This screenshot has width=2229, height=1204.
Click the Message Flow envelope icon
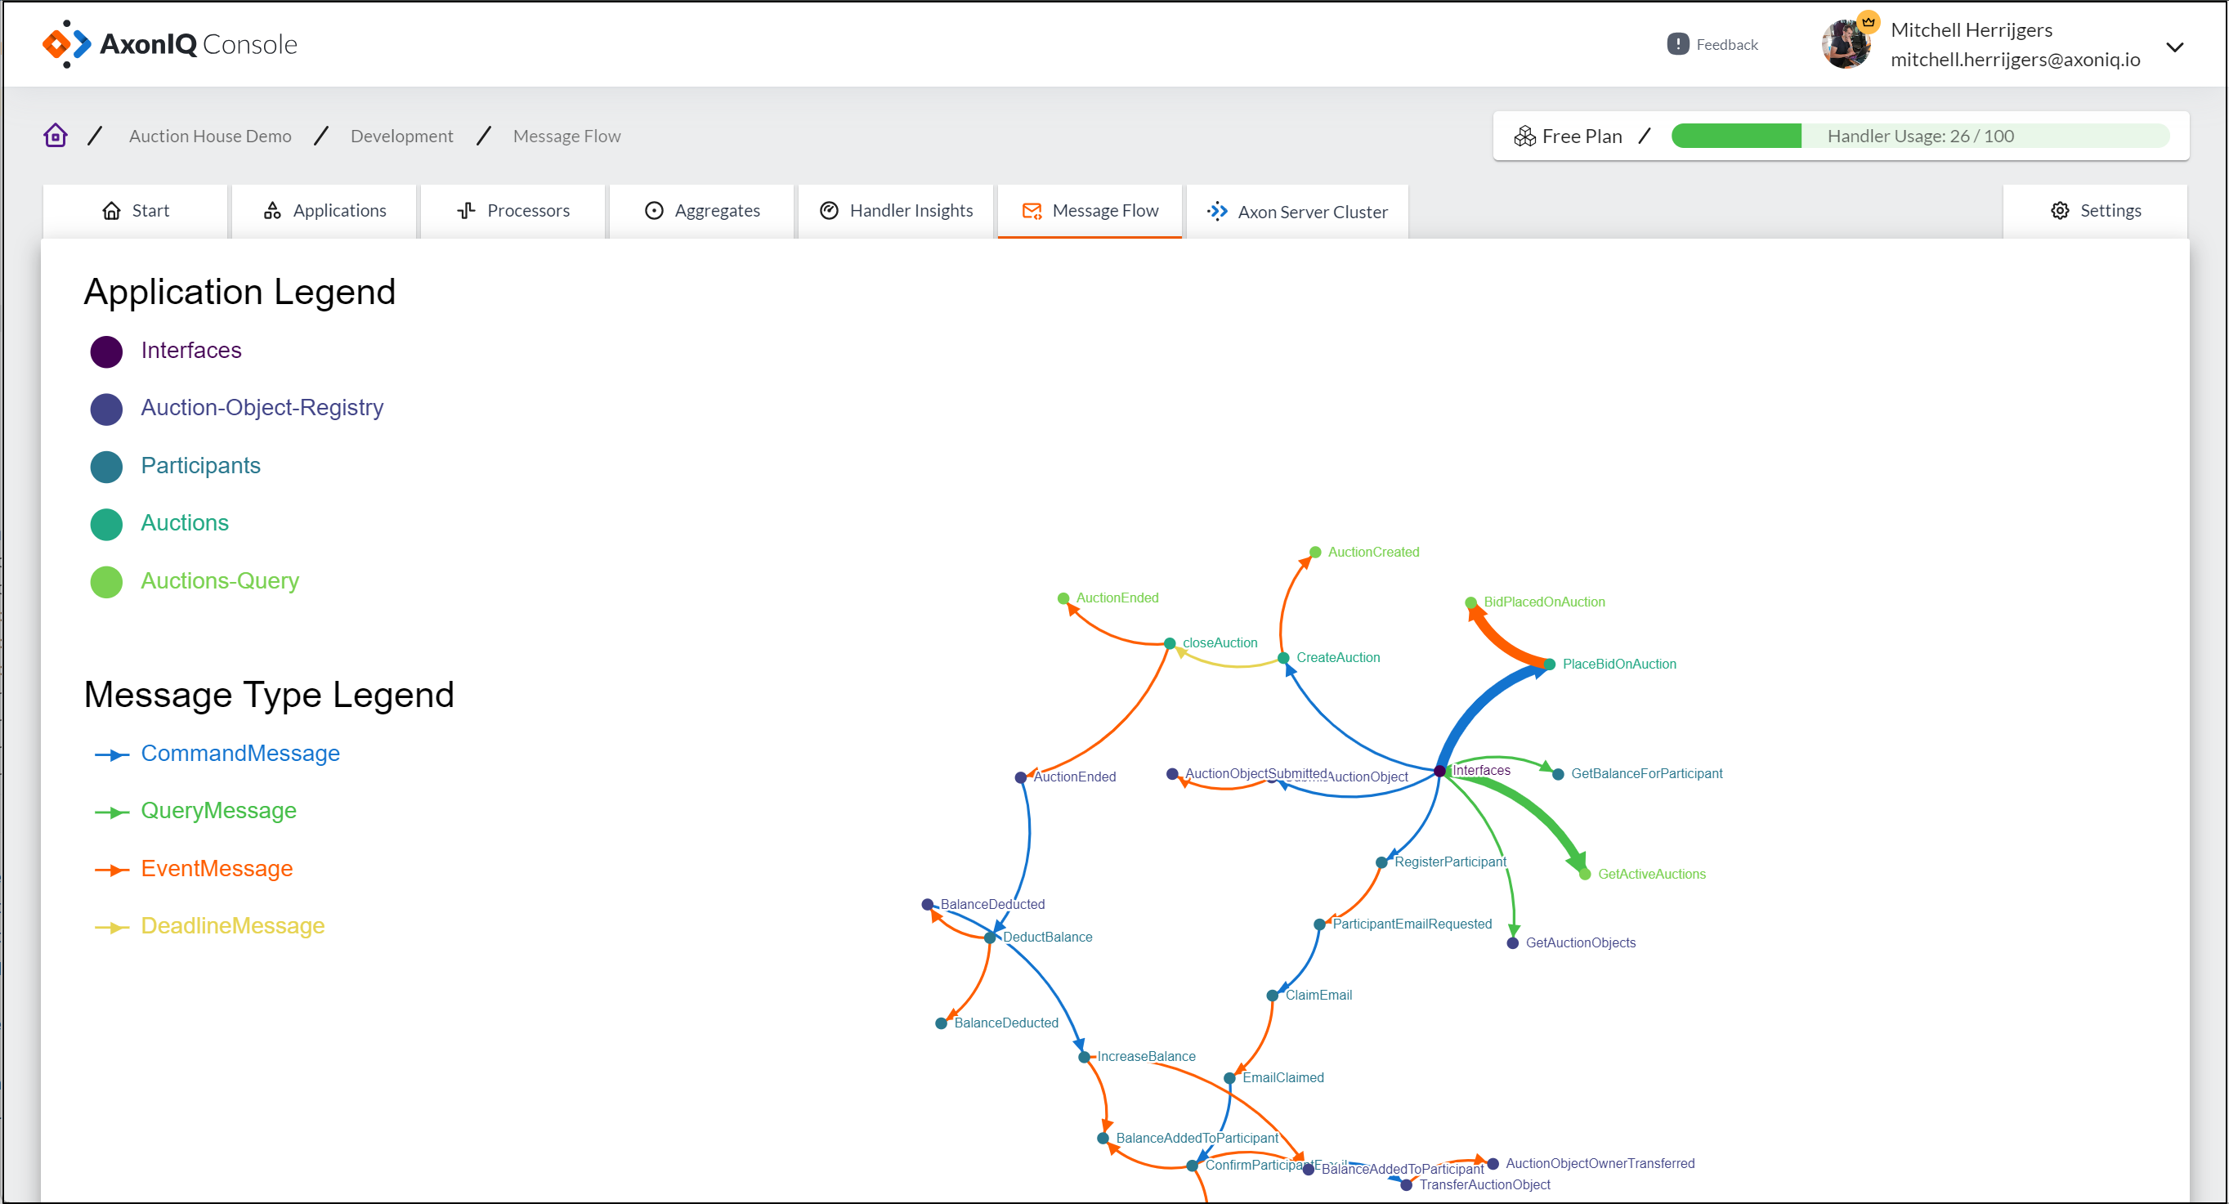(1032, 210)
